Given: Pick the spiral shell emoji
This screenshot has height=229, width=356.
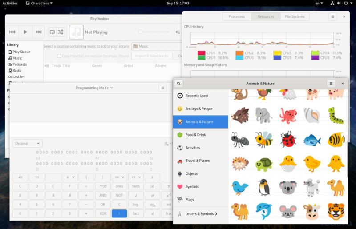Looking at the screenshot, I should pyautogui.click(x=311, y=115).
